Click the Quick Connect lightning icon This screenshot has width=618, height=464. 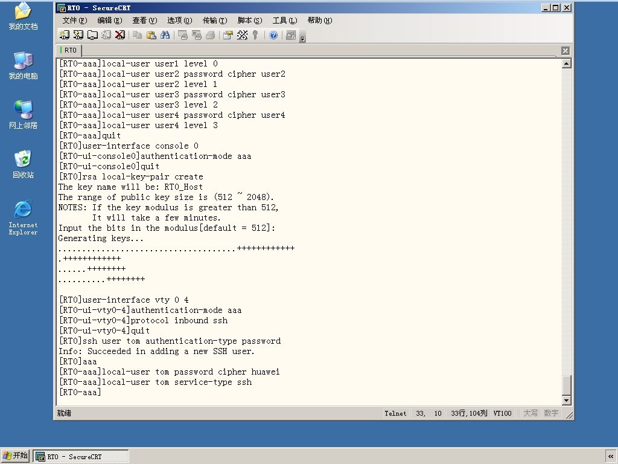pos(78,35)
